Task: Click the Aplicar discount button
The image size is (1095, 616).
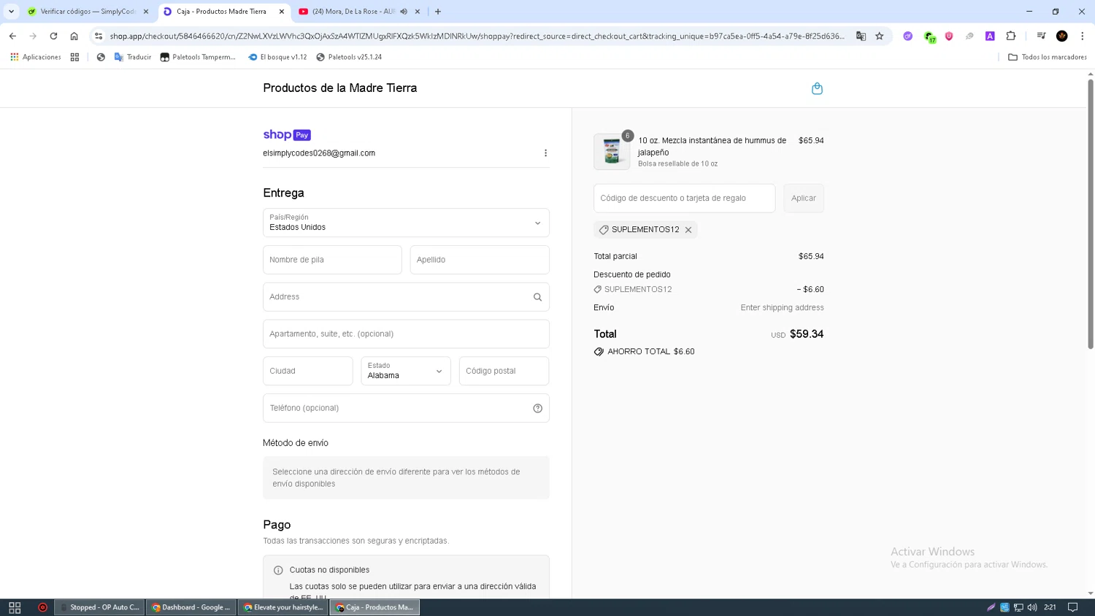Action: tap(804, 199)
